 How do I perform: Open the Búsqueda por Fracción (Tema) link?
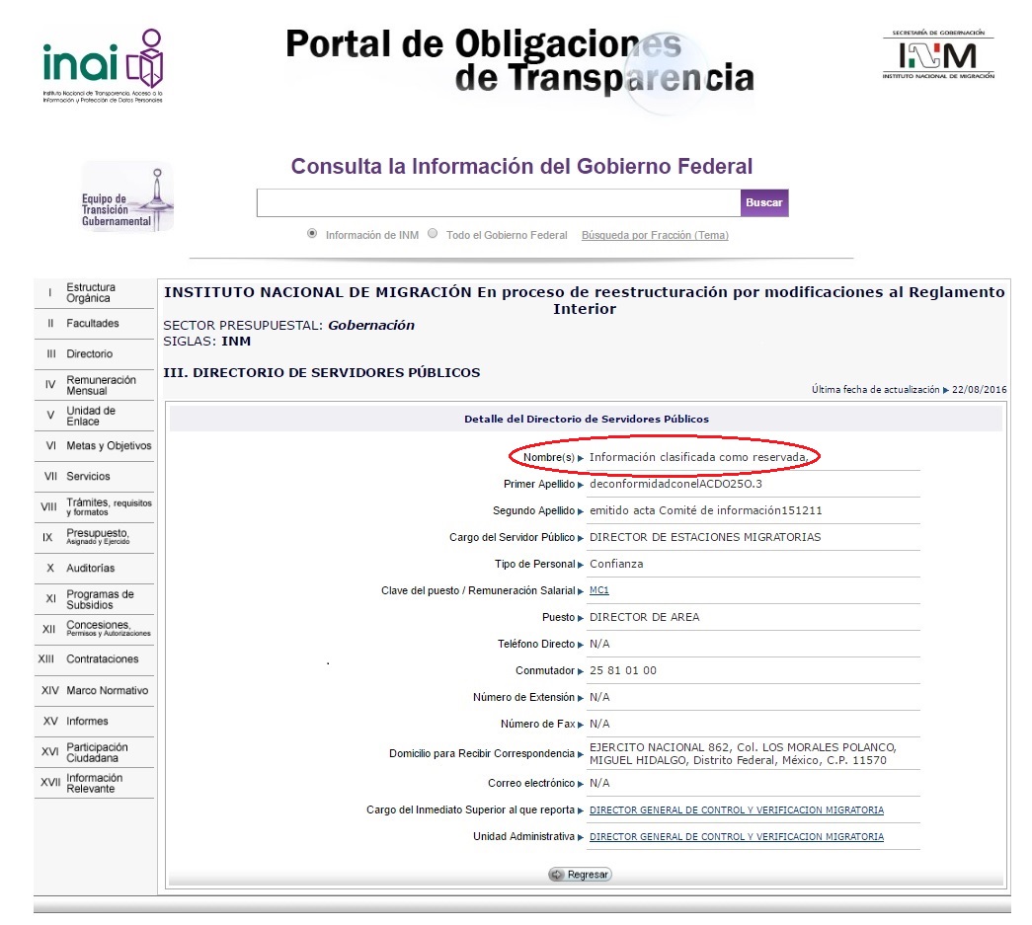655,235
